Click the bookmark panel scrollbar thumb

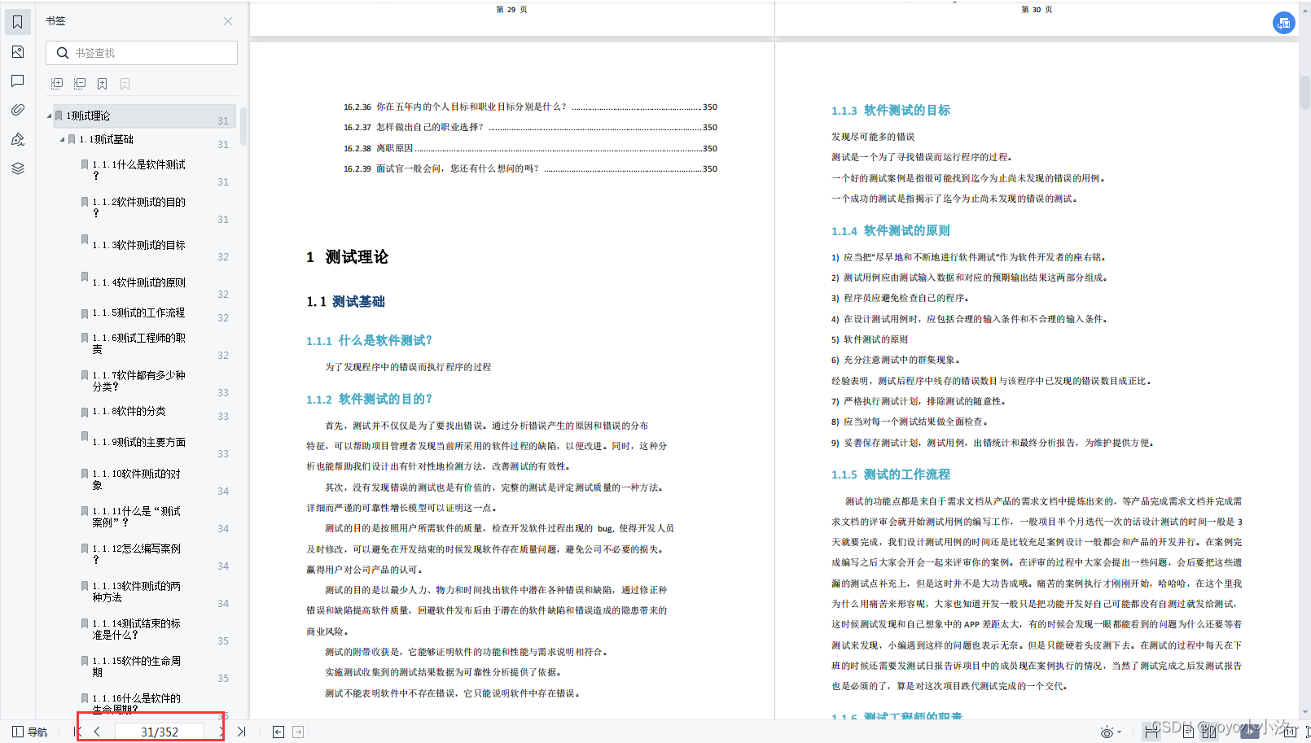pos(243,125)
